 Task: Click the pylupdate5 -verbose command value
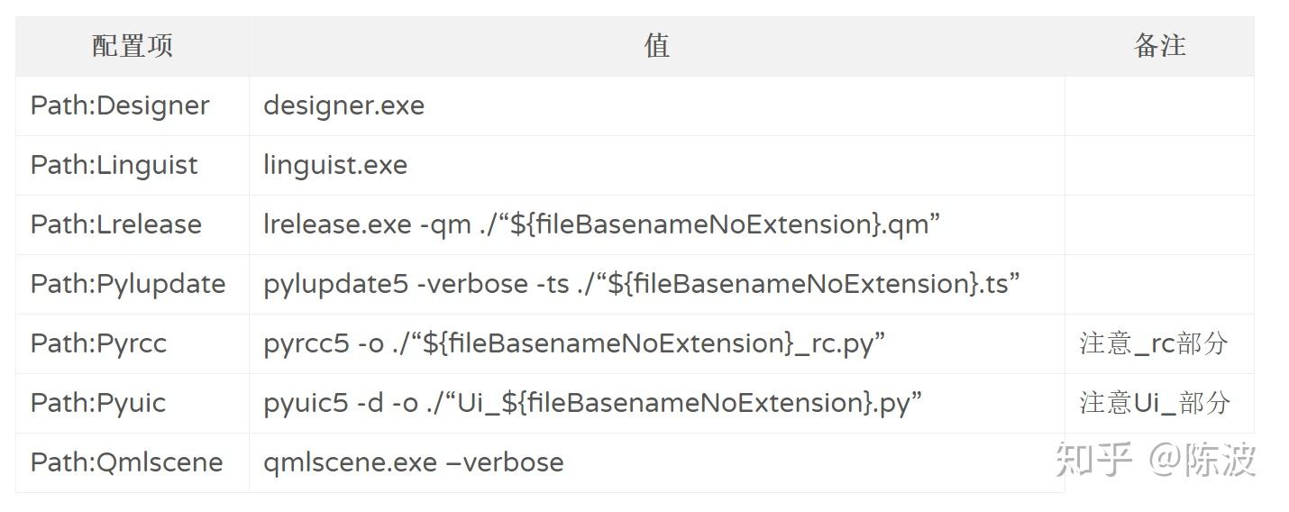[642, 284]
